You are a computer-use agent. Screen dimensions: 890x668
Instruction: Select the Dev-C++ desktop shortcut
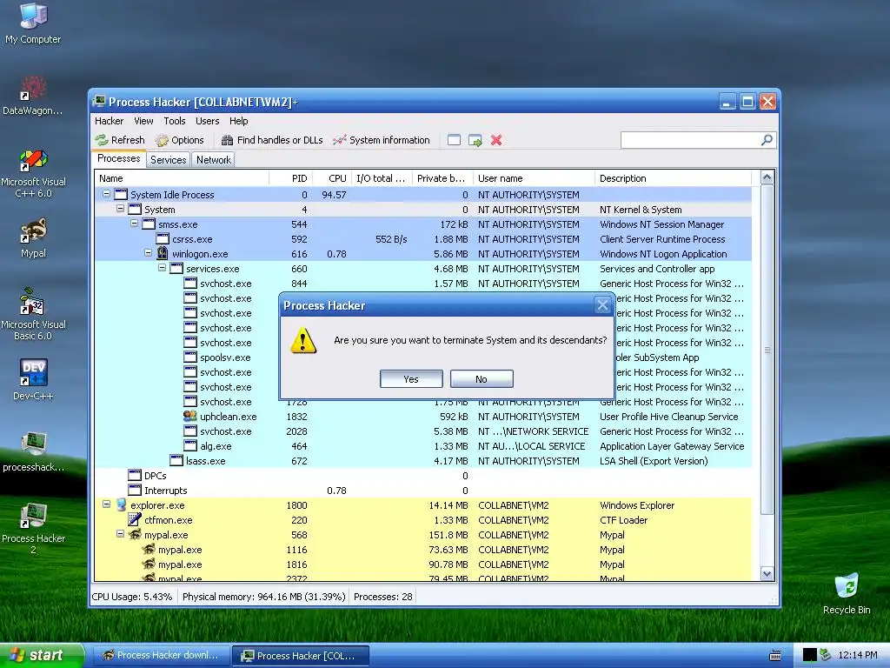click(33, 379)
